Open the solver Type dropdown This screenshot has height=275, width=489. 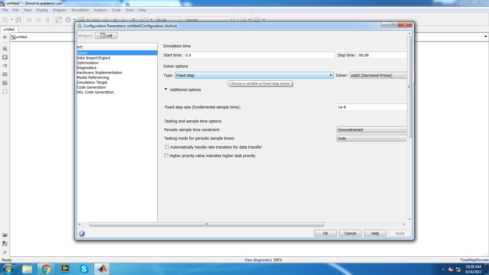pyautogui.click(x=254, y=75)
